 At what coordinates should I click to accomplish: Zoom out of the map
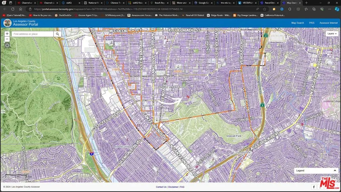tap(7, 39)
